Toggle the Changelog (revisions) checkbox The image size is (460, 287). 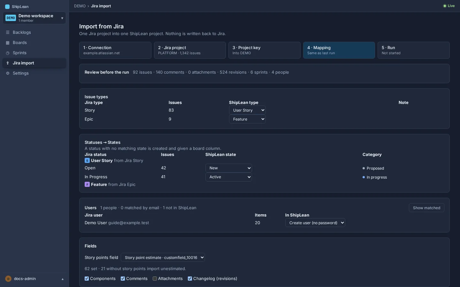click(x=190, y=279)
